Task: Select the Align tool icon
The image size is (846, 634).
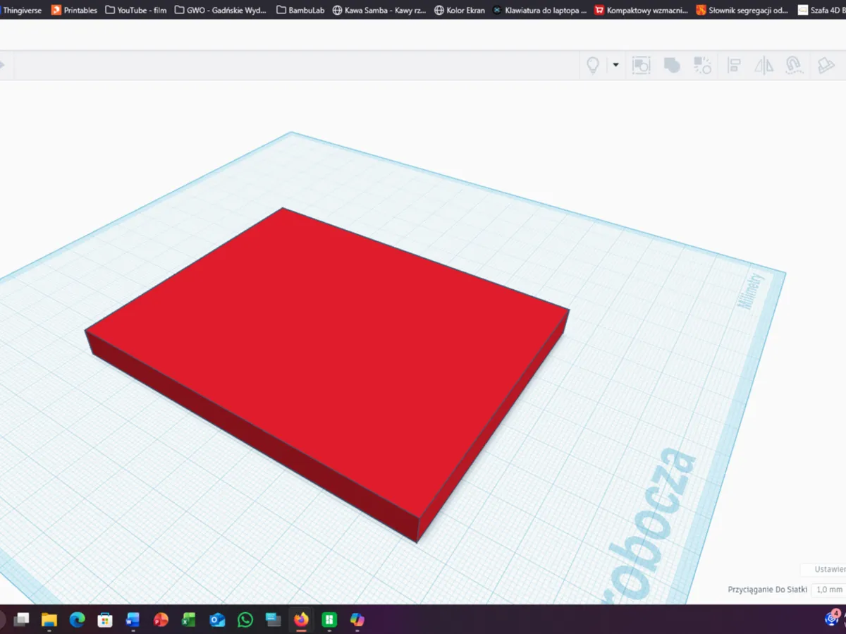Action: 733,66
